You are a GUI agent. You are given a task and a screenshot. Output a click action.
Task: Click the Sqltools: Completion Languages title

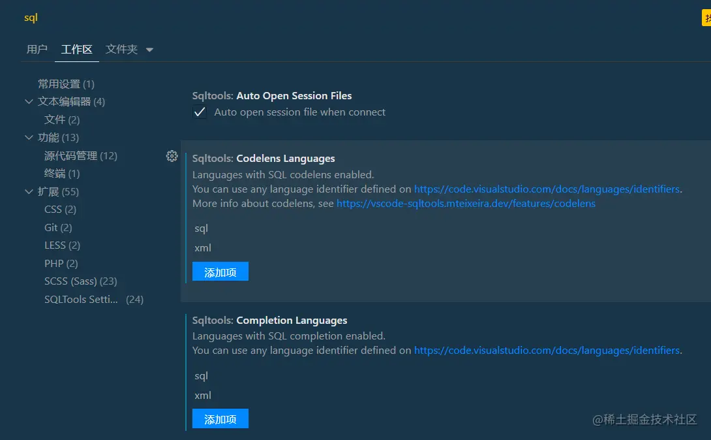[x=270, y=321]
